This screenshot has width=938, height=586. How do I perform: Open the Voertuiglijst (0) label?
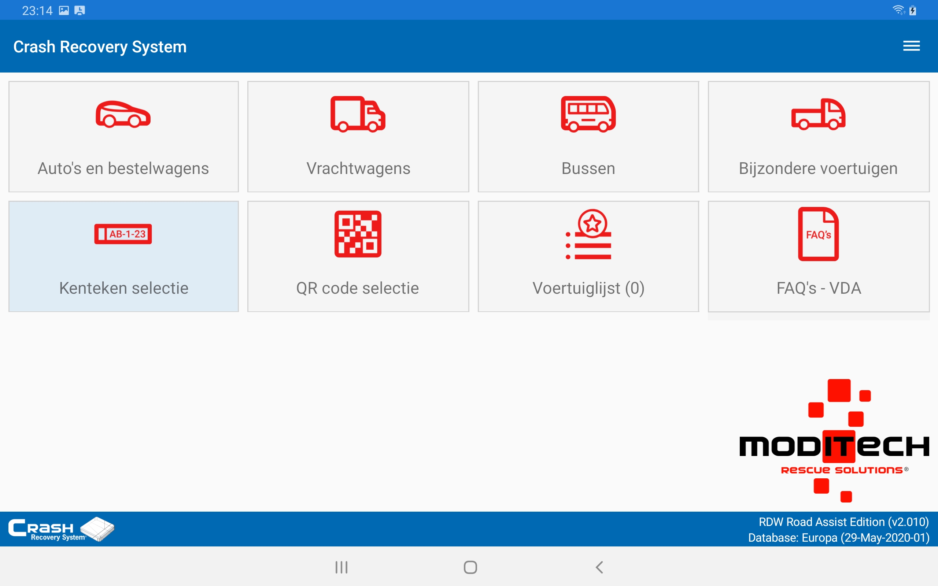[x=588, y=288]
